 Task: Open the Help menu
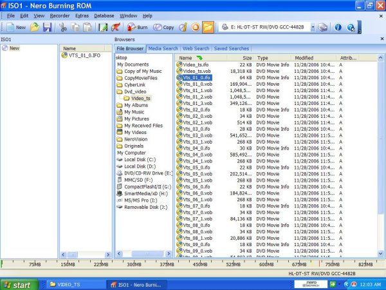[x=147, y=15]
